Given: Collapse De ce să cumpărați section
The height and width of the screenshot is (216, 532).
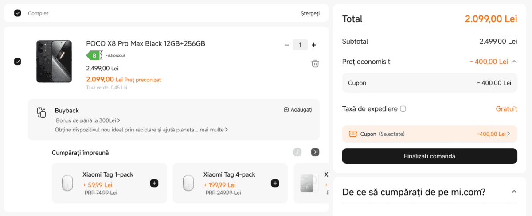Looking at the screenshot, I should pyautogui.click(x=514, y=192).
